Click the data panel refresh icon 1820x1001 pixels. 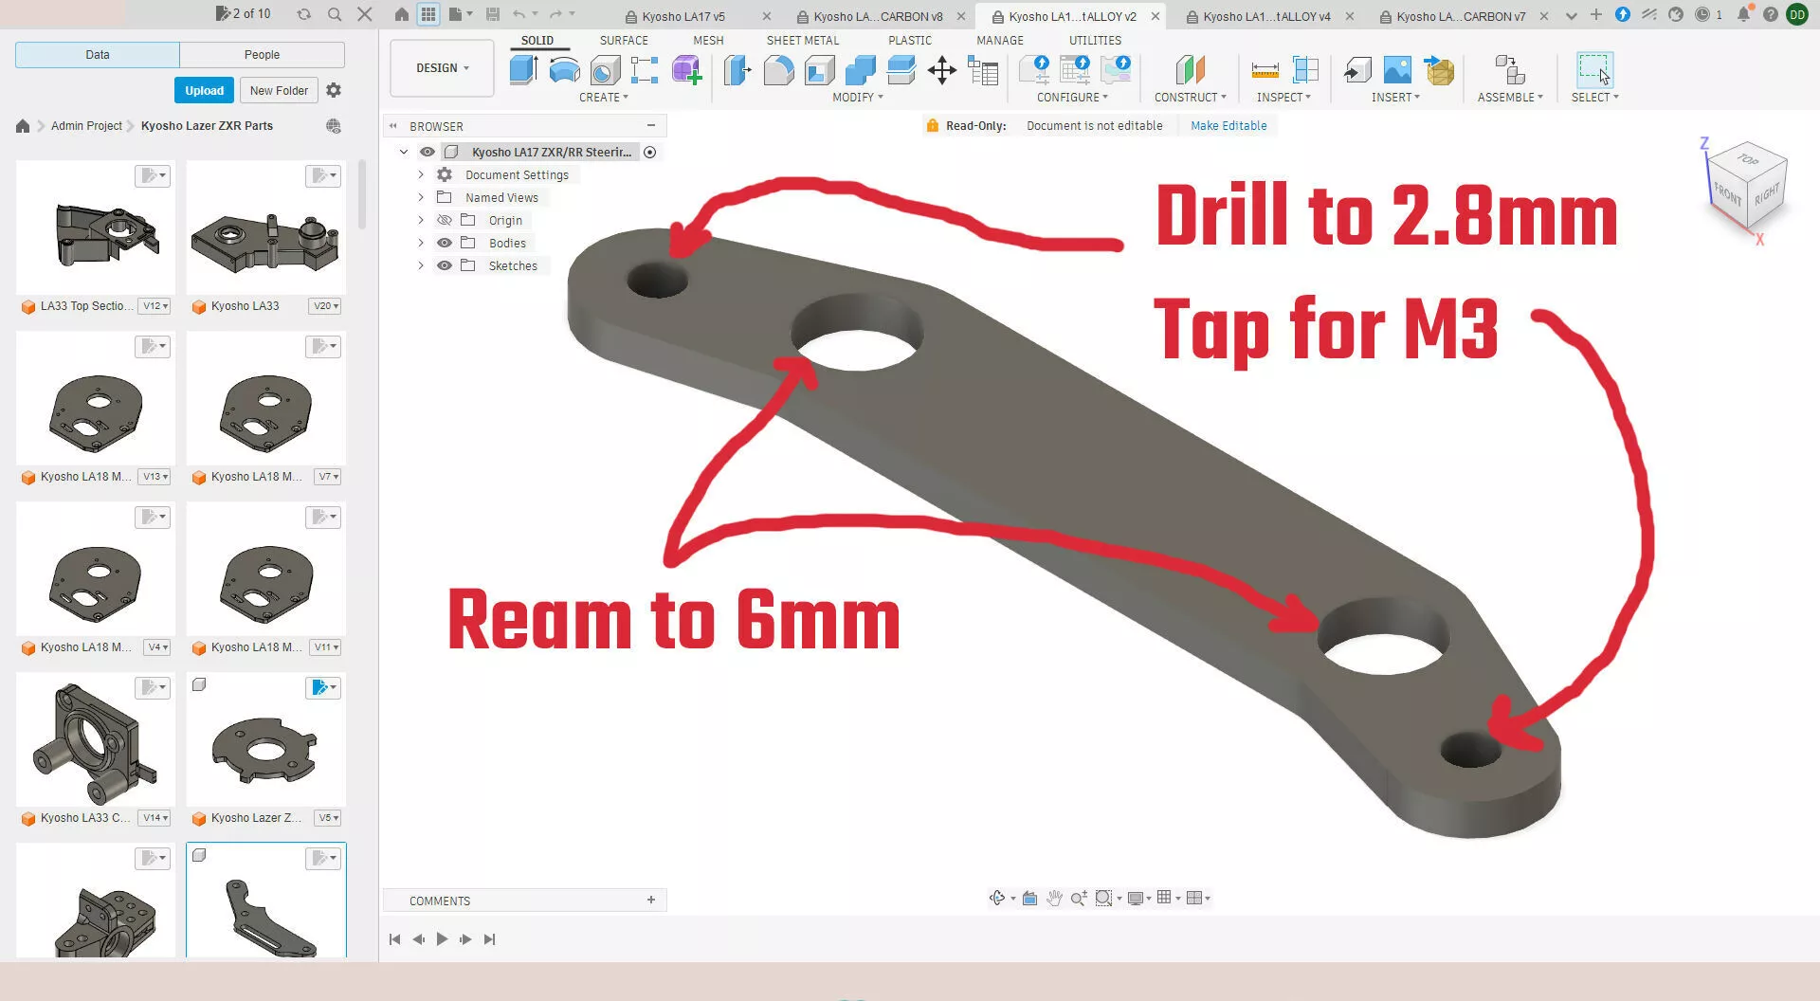(303, 14)
